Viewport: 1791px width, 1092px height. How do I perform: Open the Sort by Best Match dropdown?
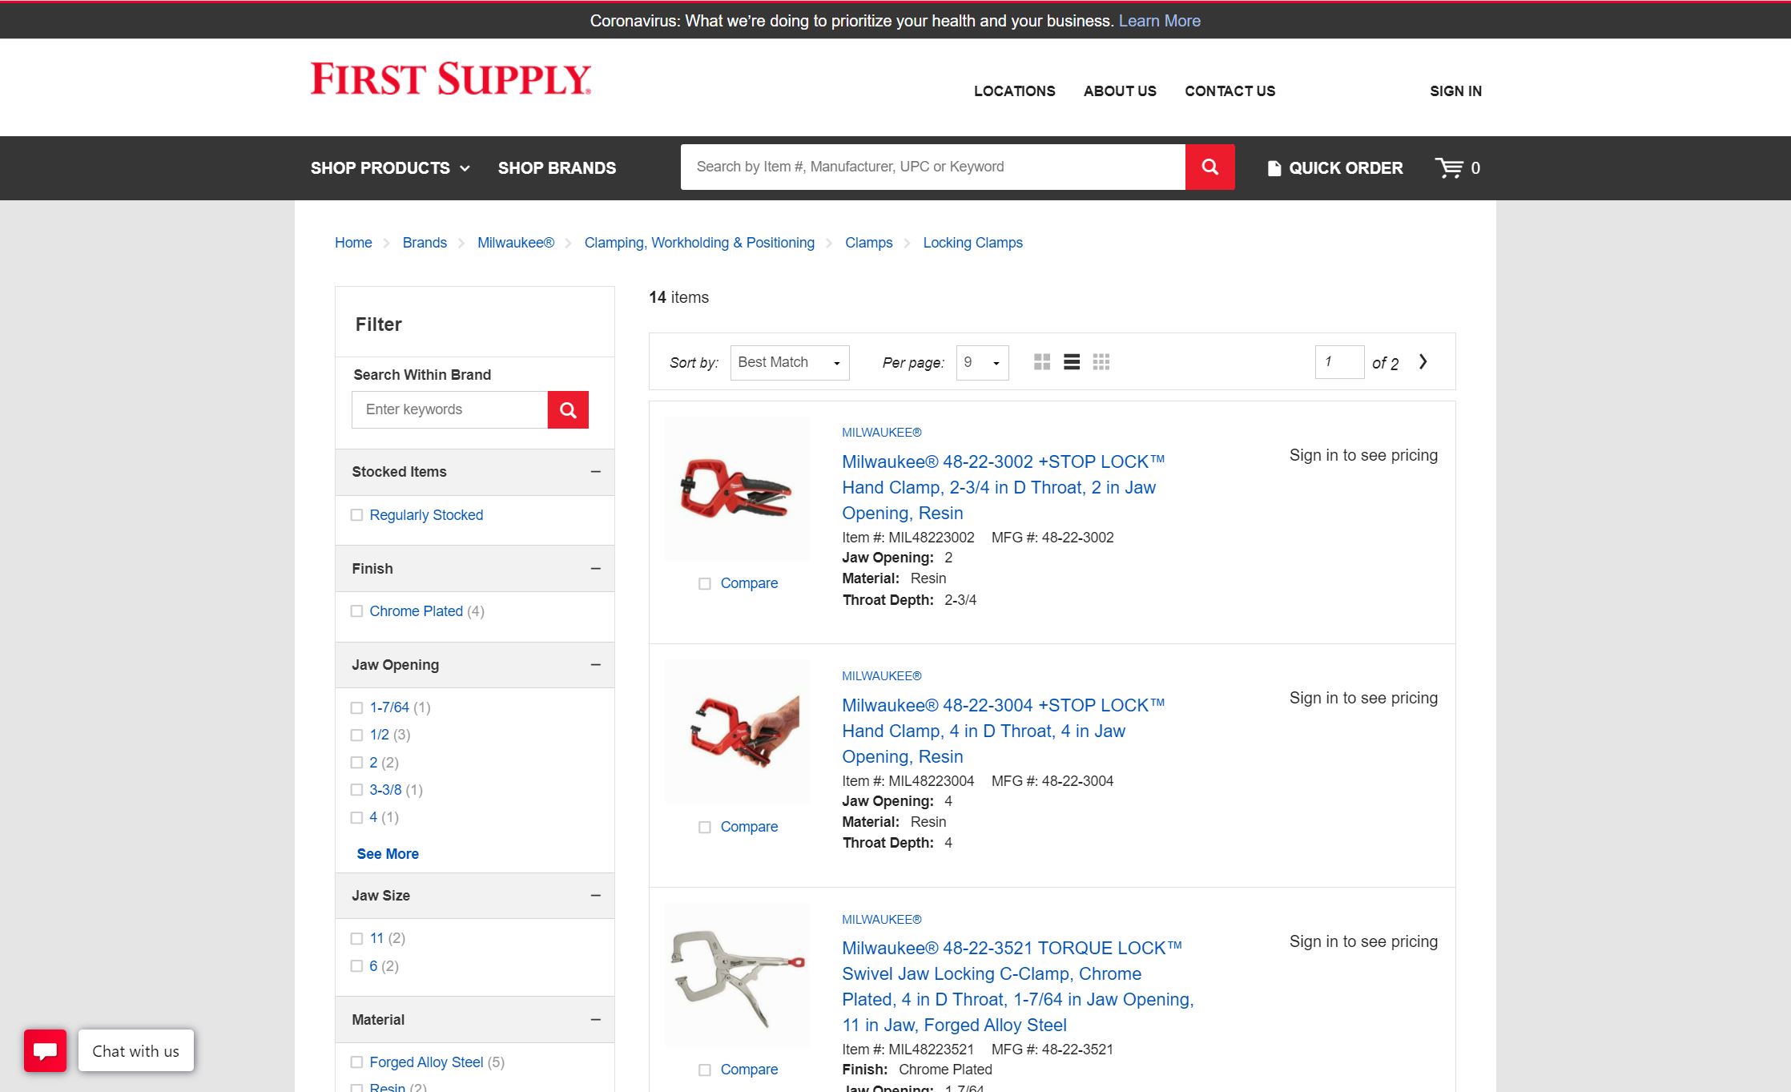click(x=789, y=362)
